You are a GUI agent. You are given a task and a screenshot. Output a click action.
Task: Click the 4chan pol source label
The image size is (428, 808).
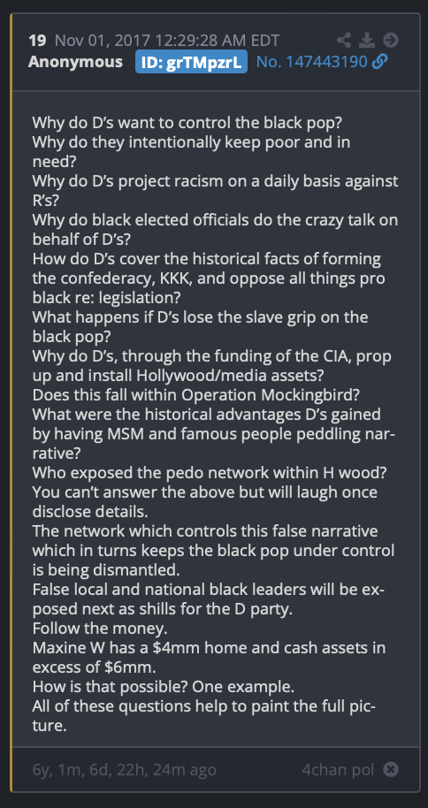339,770
